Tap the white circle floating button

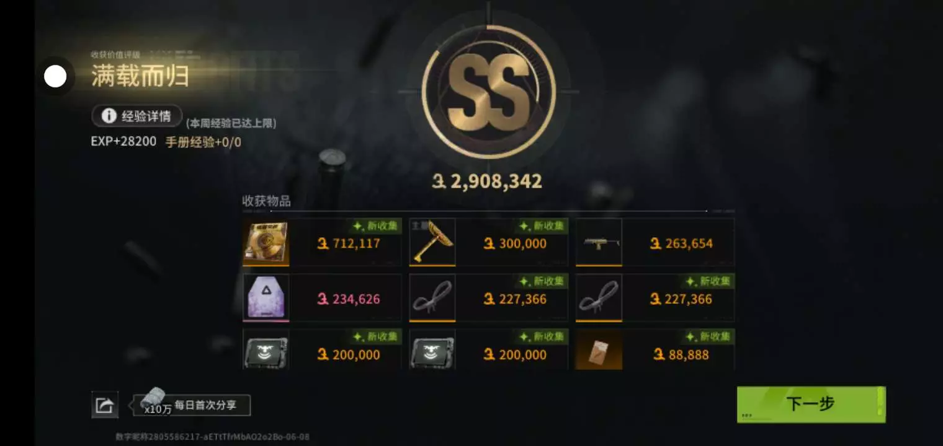coord(55,77)
